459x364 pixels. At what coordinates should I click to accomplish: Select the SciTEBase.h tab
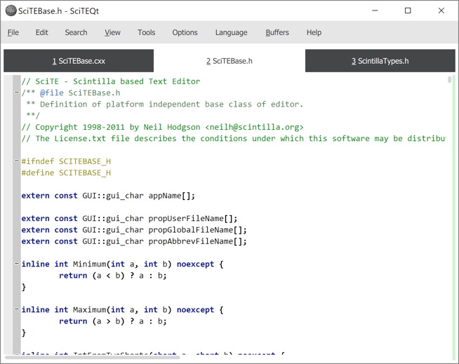[x=229, y=61]
